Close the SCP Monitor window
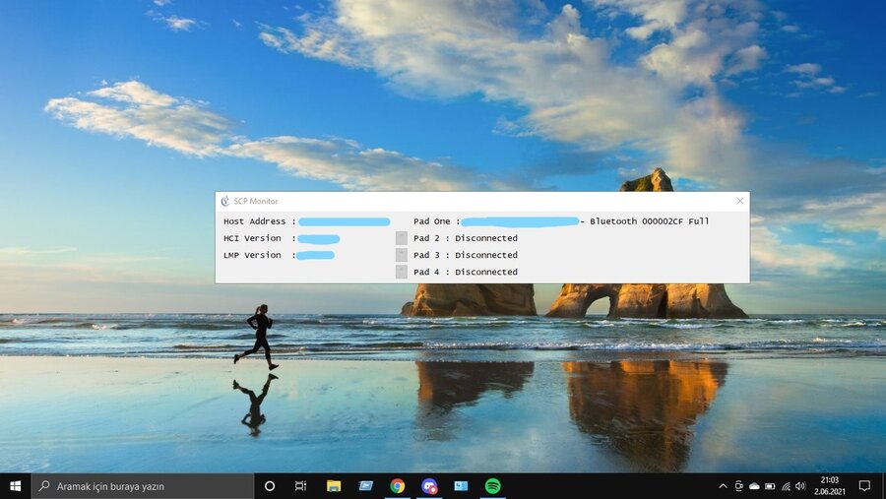Screen dimensions: 886x499 (x=739, y=201)
